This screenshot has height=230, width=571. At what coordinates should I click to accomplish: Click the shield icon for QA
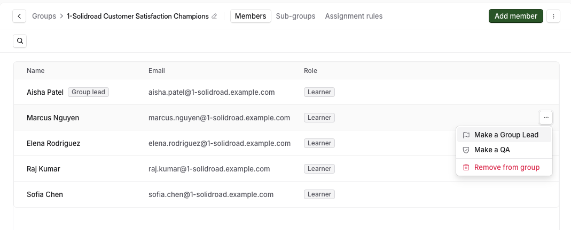tap(466, 150)
